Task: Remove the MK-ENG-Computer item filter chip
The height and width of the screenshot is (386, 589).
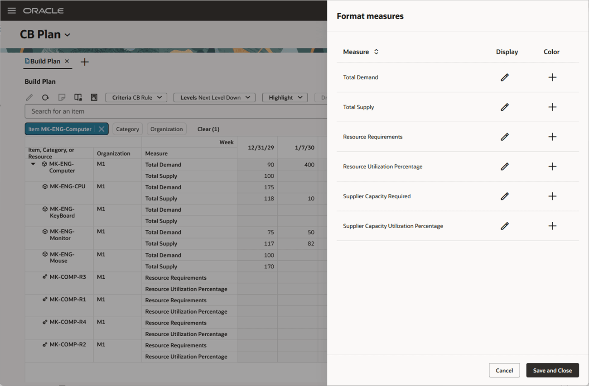Action: pyautogui.click(x=101, y=129)
